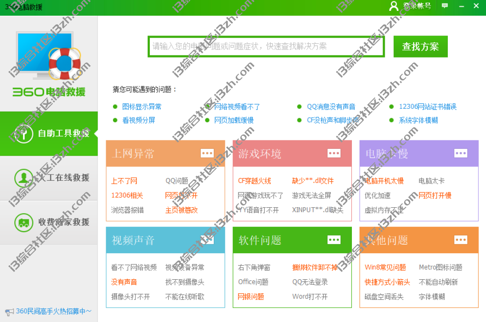Select 网络视频看不了 suggestion
486x322 pixels.
pyautogui.click(x=237, y=107)
